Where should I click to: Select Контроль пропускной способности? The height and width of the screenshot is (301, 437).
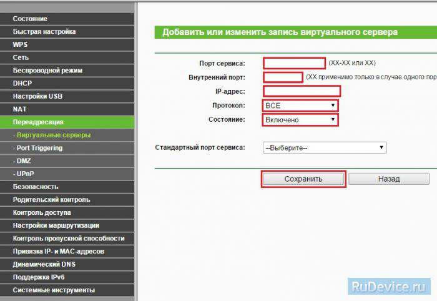tap(67, 239)
